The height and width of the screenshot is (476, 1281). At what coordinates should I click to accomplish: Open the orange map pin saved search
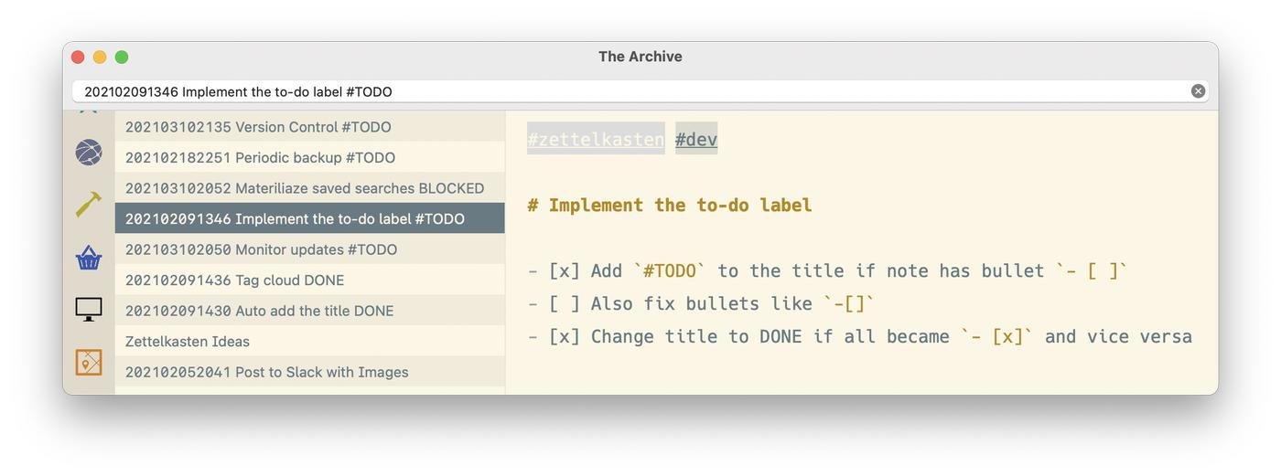89,363
